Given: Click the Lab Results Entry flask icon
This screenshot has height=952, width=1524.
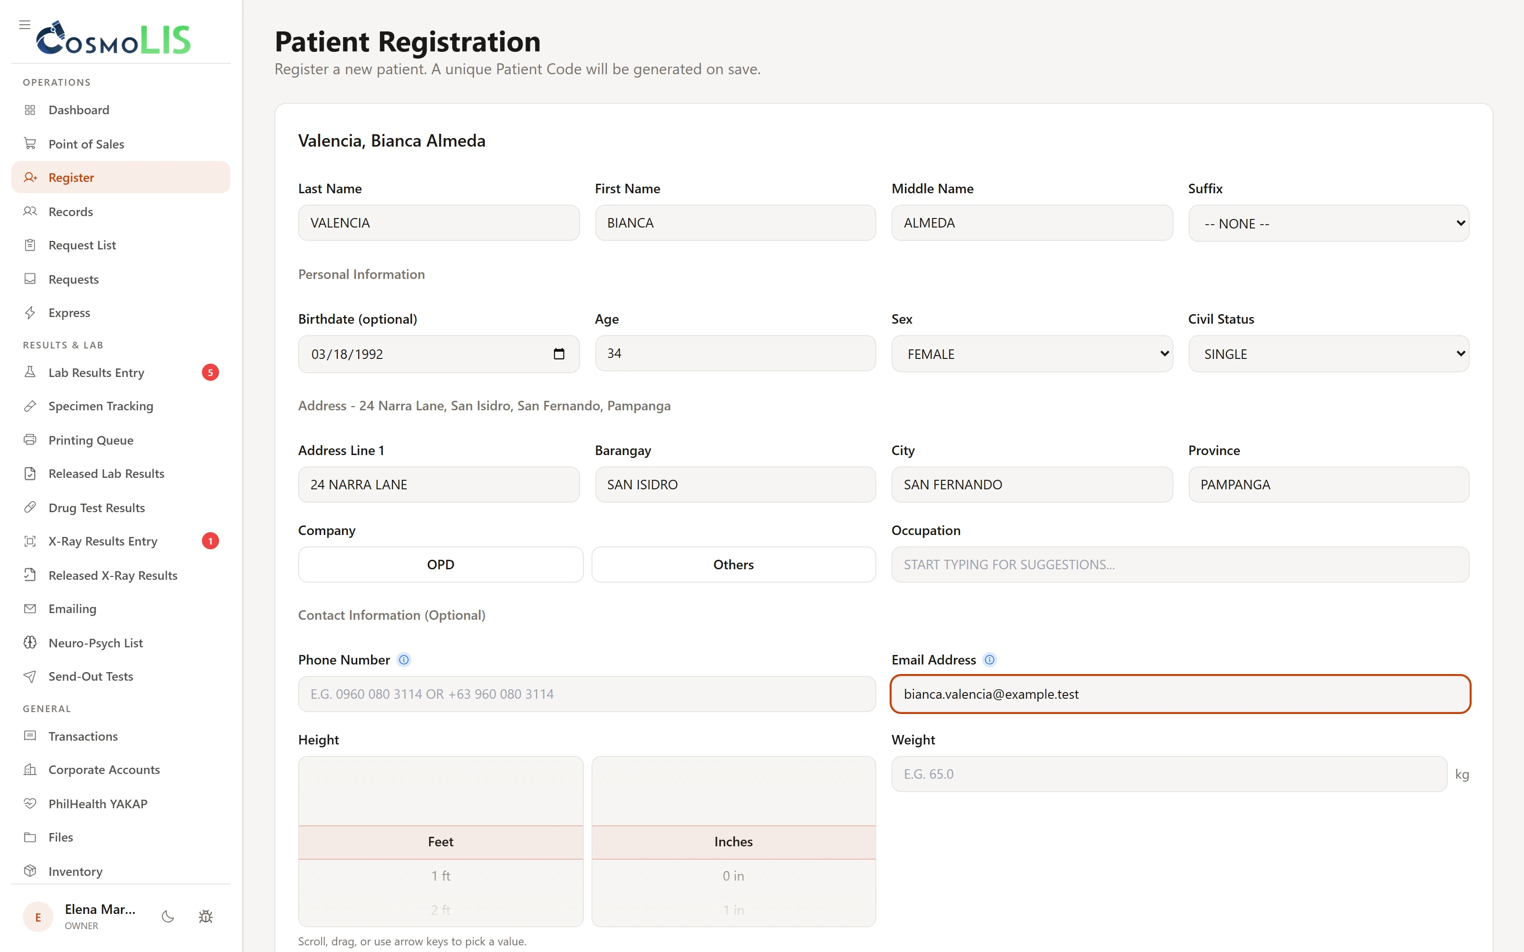Looking at the screenshot, I should click(30, 372).
